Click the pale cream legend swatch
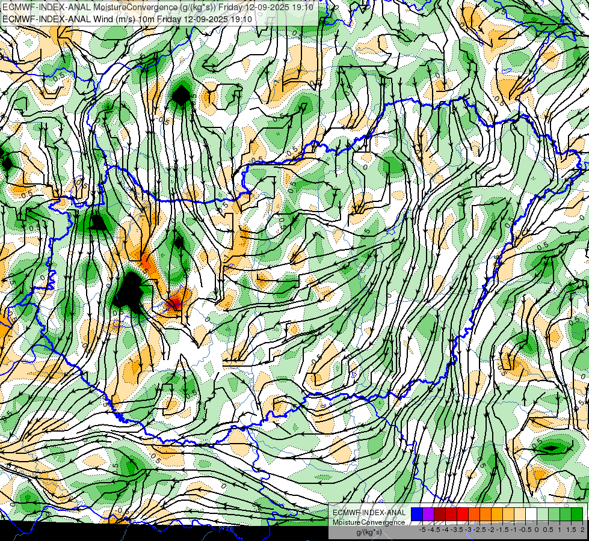 click(520, 514)
